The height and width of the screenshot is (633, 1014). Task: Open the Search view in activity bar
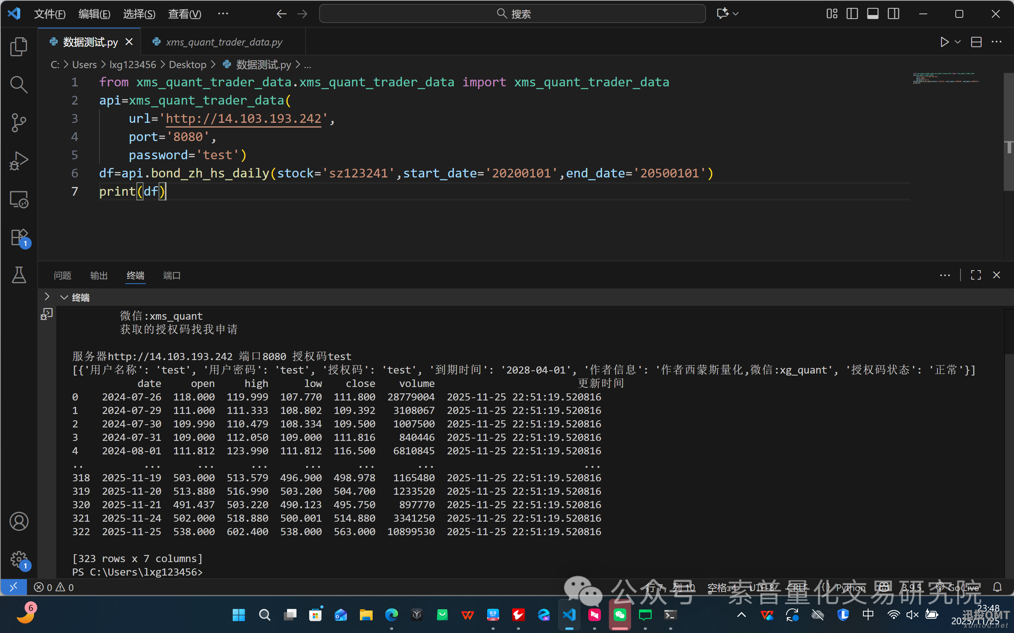[18, 84]
